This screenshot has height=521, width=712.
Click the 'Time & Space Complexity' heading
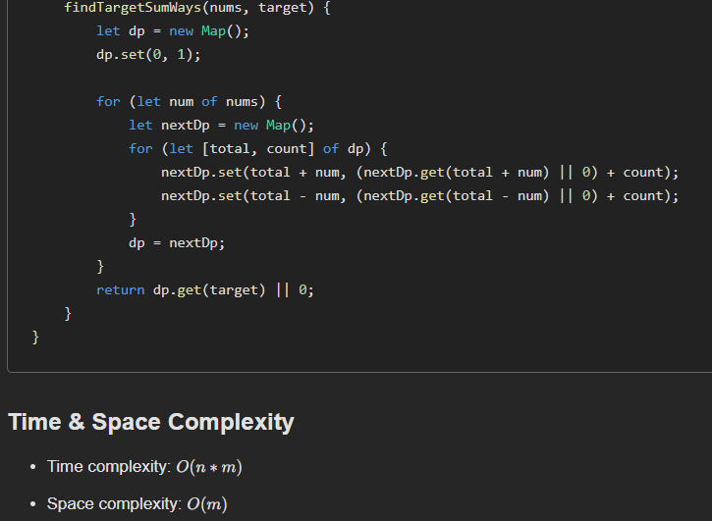(151, 423)
